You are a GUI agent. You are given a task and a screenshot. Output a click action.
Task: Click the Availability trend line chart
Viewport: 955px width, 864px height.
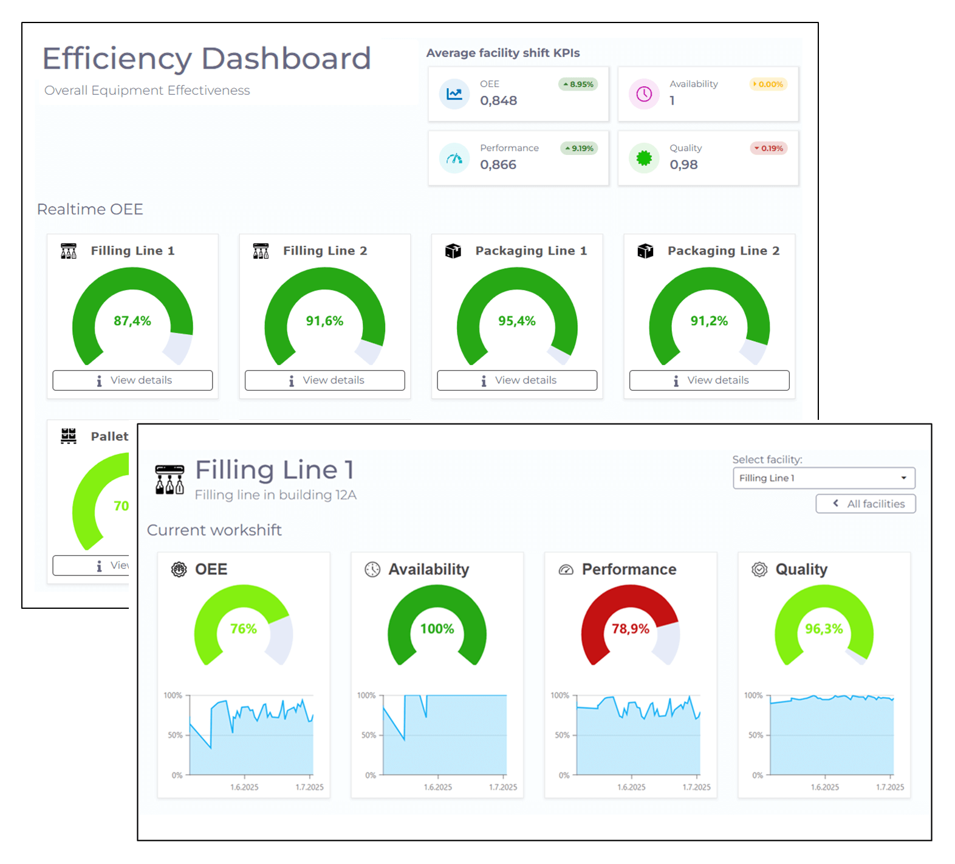[445, 735]
